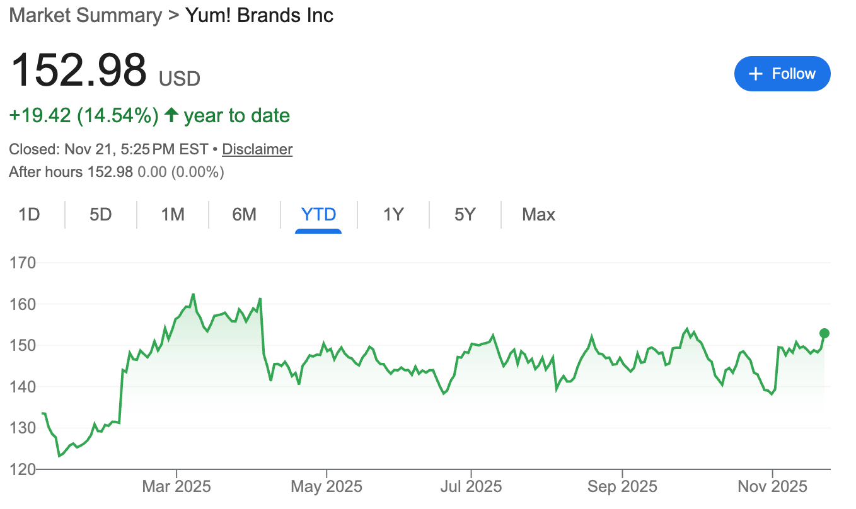Select the 1D time range tab

[x=29, y=215]
